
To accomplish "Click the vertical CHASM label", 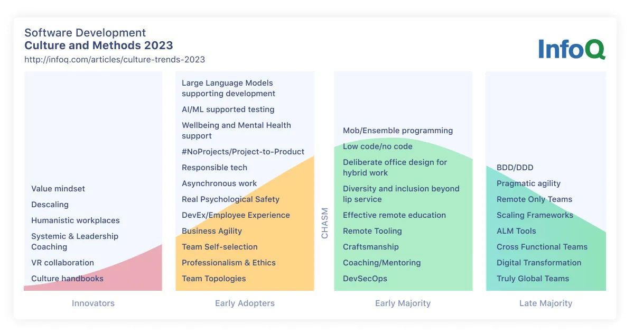I will coord(324,223).
